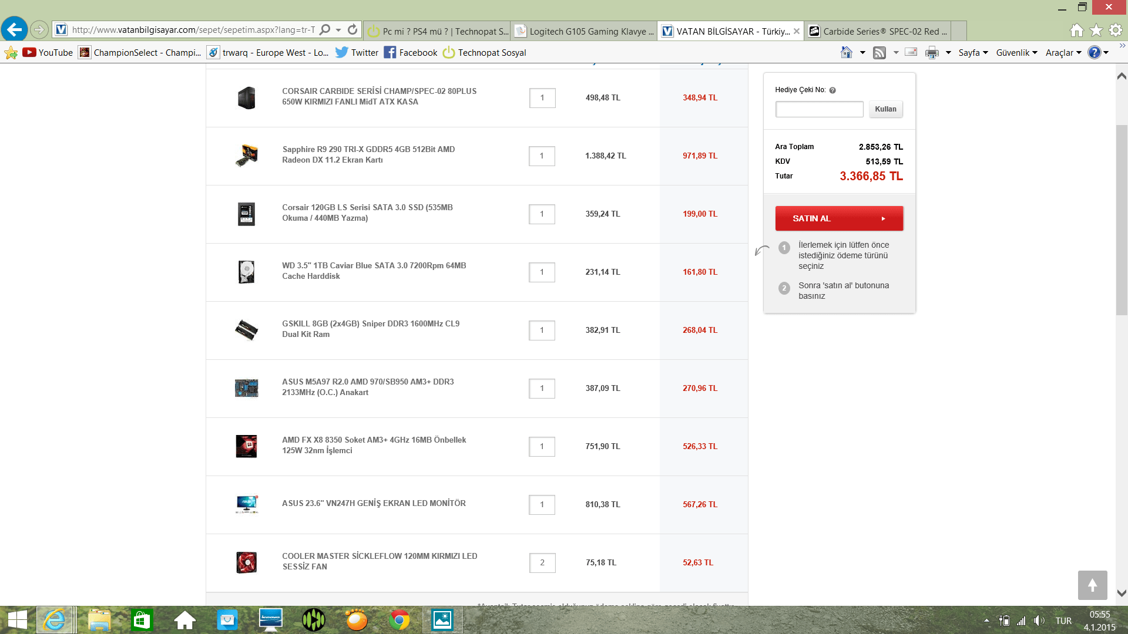Click the scroll-to-top arrow button

coord(1092,585)
